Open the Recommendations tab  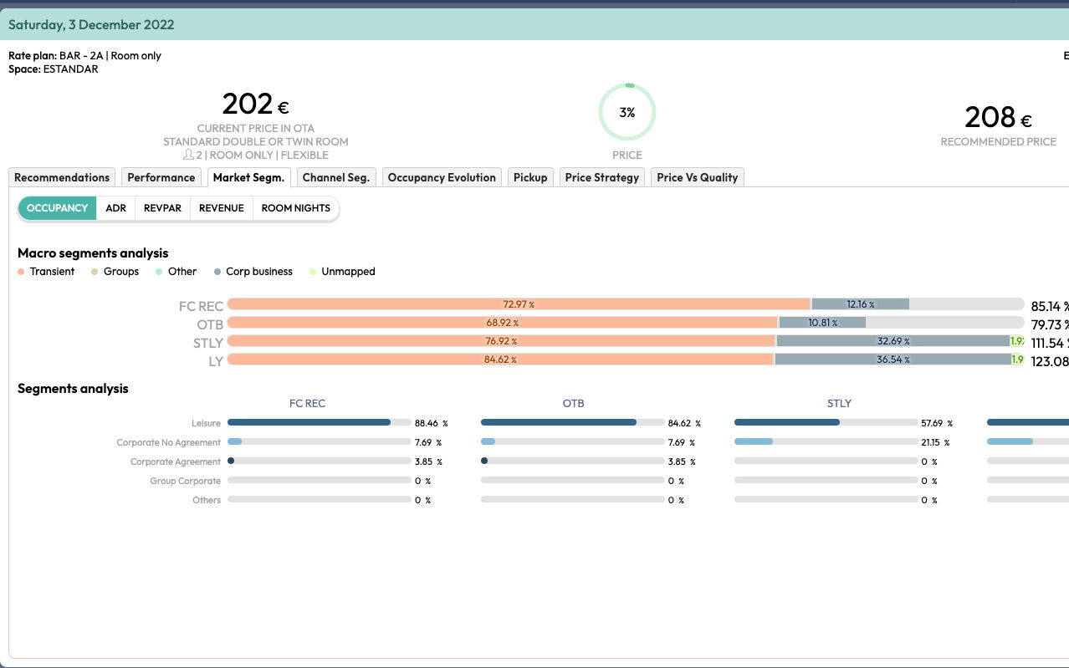(62, 177)
